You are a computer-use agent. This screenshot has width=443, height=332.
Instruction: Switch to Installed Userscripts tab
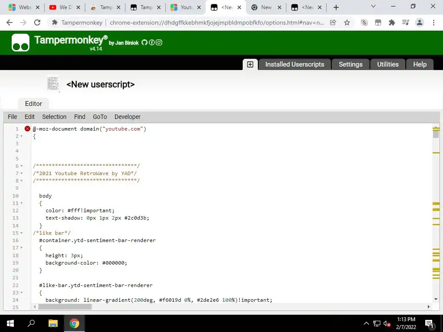295,64
